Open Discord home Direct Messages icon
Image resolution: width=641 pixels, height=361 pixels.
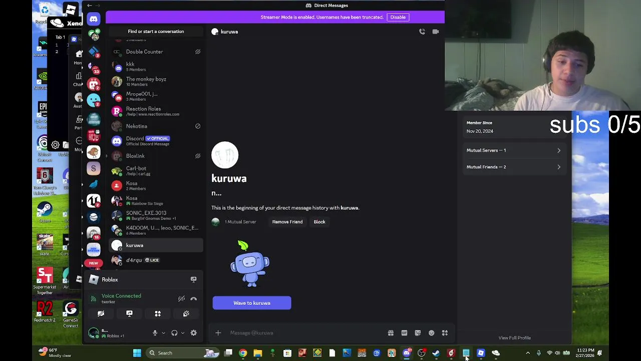tap(94, 19)
